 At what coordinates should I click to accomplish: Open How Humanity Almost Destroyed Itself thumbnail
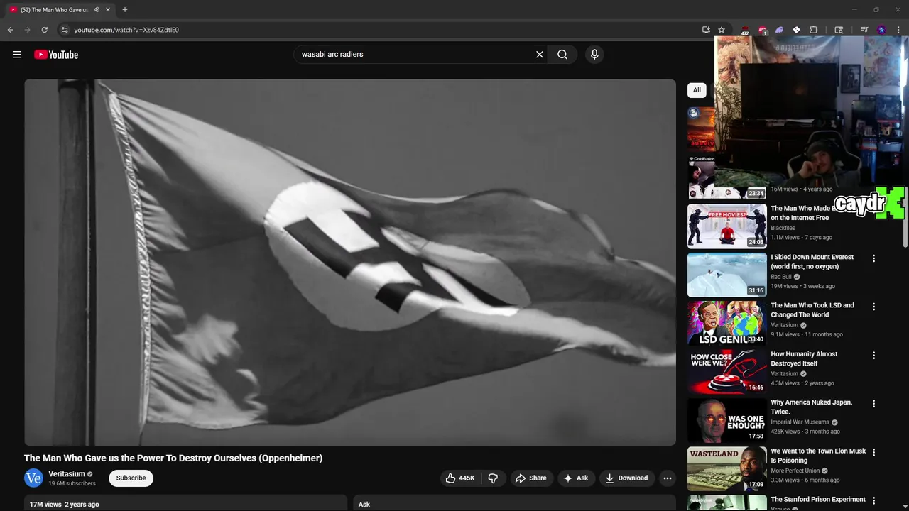coord(727,371)
